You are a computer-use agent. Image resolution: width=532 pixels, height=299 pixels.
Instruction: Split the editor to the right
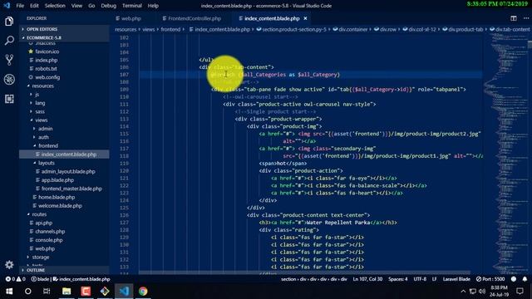[x=514, y=18]
